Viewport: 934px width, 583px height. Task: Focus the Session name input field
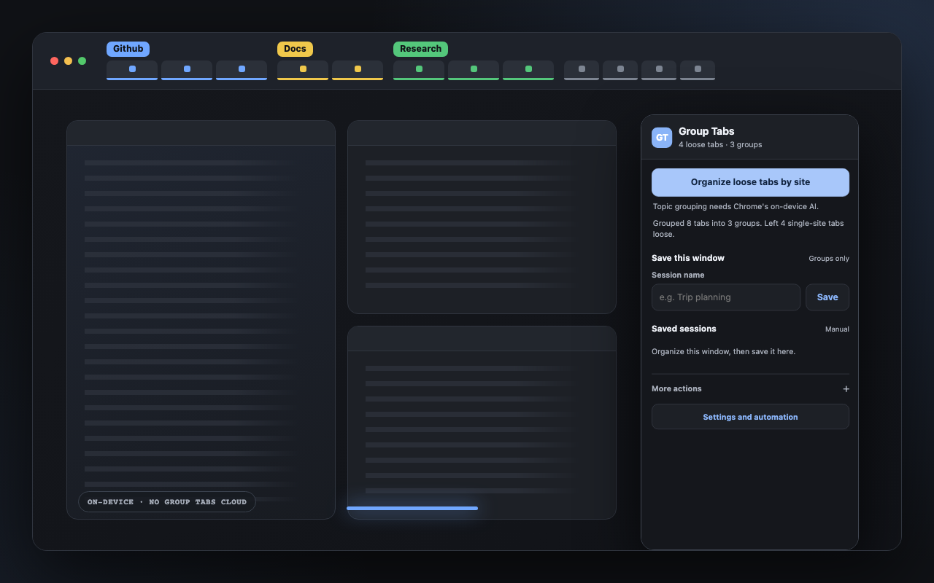click(726, 297)
